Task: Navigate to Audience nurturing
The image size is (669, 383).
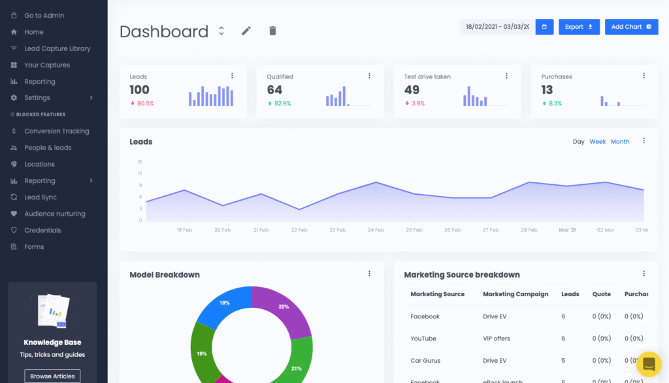Action: click(x=55, y=214)
